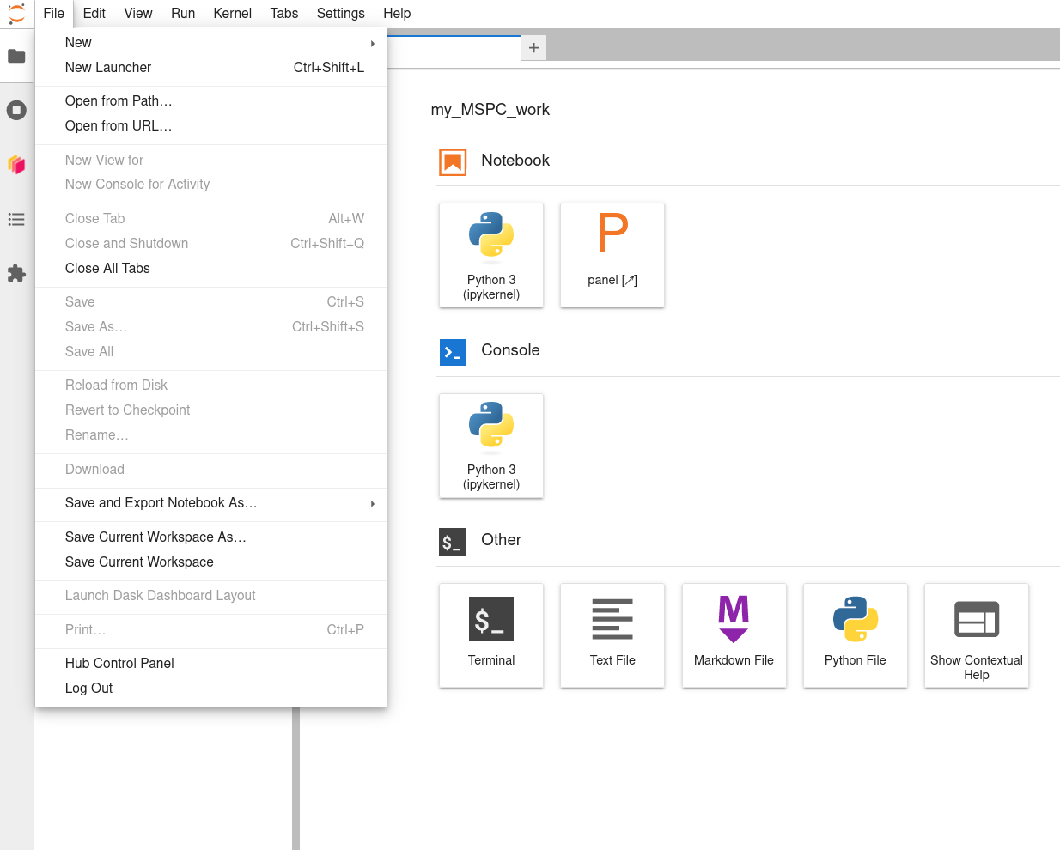Open the Settings menu
Viewport: 1060px width, 850px height.
click(x=340, y=13)
